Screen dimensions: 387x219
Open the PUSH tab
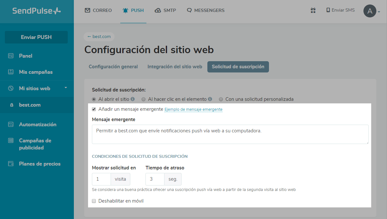pyautogui.click(x=133, y=10)
